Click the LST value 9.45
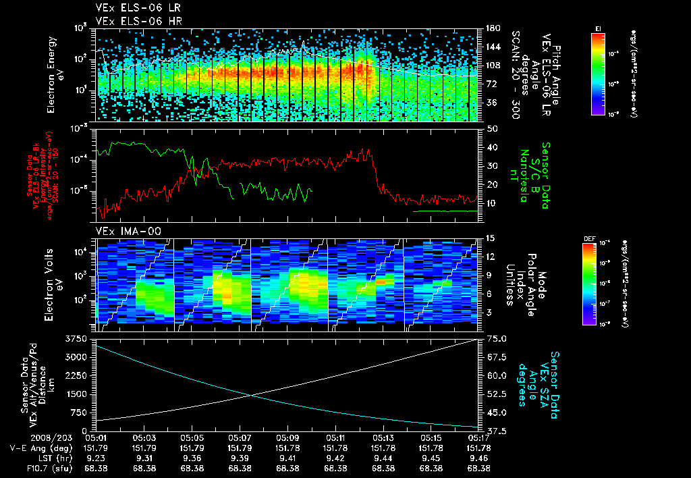691x478 pixels. pyautogui.click(x=431, y=458)
